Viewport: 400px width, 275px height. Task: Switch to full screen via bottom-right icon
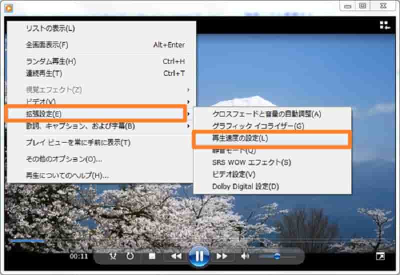(x=380, y=256)
